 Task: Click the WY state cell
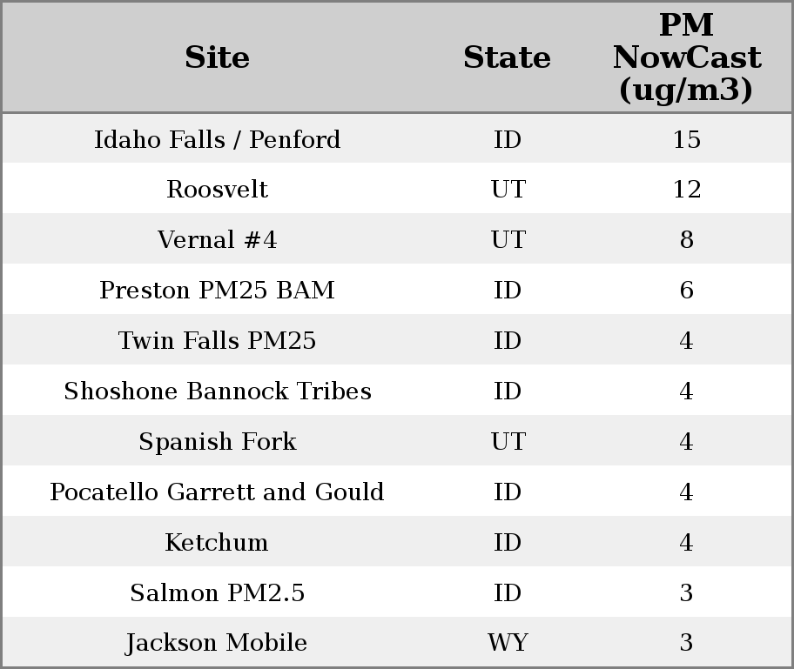point(508,643)
